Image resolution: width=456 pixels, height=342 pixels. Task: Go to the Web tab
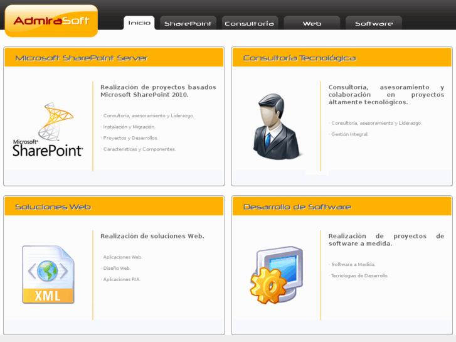(x=312, y=23)
